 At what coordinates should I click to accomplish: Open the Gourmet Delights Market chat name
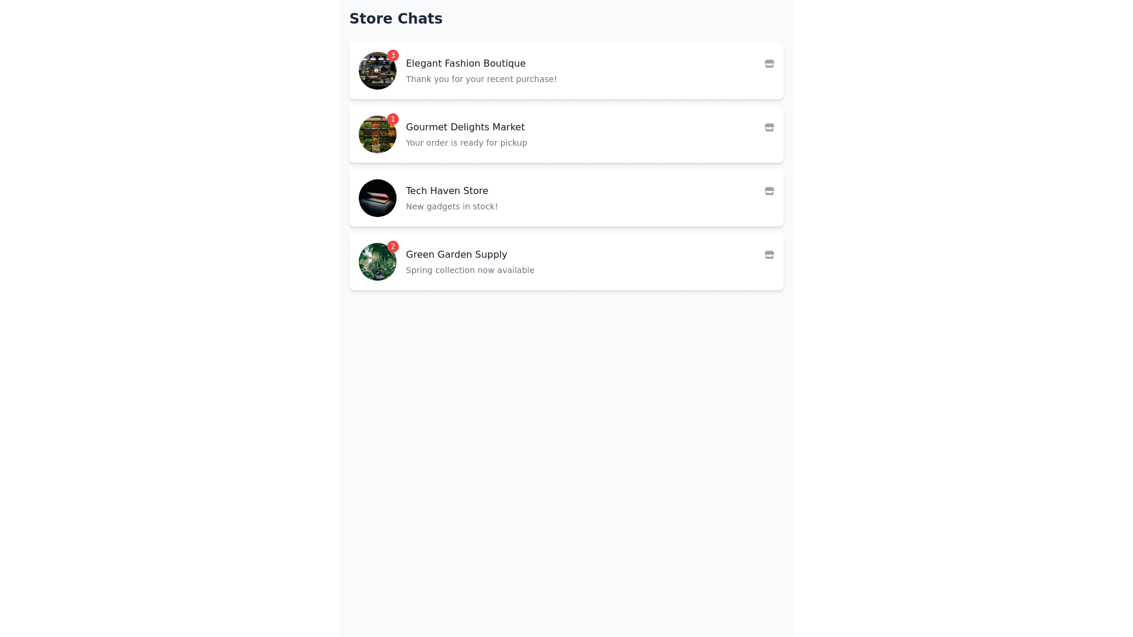(465, 127)
